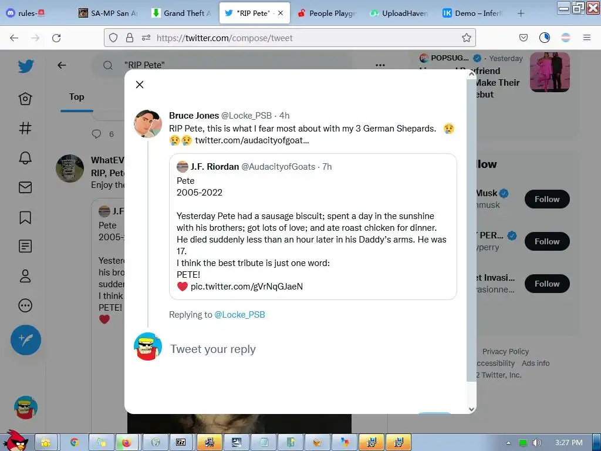Open tracking protection shield icon
This screenshot has height=451, width=601.
click(113, 38)
